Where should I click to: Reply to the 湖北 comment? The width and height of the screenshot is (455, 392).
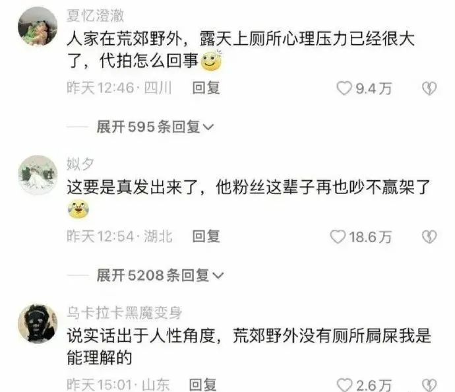pos(206,236)
